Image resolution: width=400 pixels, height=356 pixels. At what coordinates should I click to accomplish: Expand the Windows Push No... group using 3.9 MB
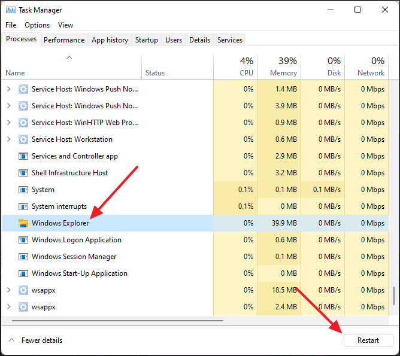tap(8, 106)
